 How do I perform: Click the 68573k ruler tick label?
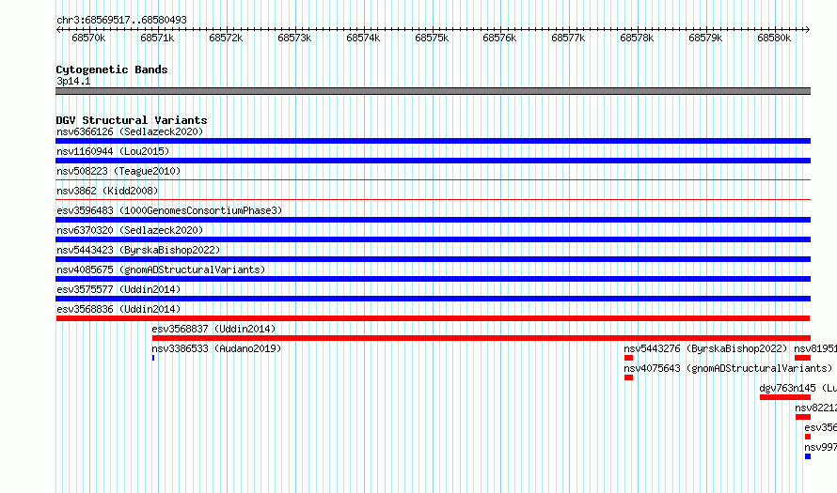pyautogui.click(x=294, y=38)
